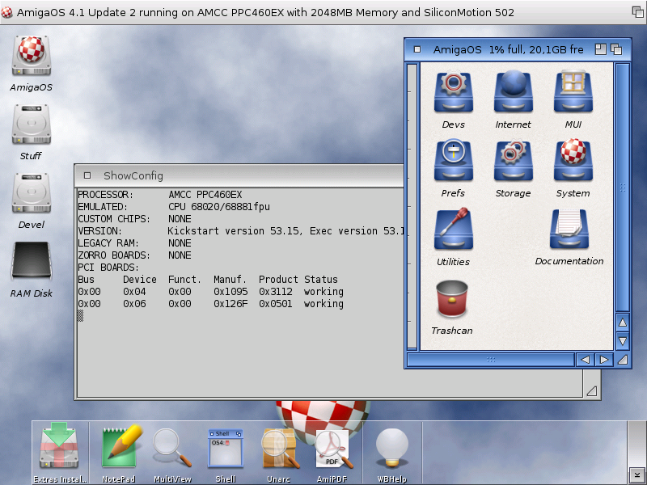Viewport: 647px width, 485px height.
Task: Click the 'Manuf.' column header
Action: [x=230, y=280]
